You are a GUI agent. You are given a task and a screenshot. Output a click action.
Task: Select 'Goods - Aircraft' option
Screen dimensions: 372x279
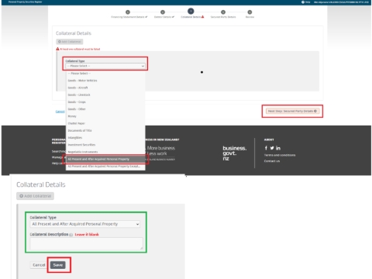pos(105,88)
